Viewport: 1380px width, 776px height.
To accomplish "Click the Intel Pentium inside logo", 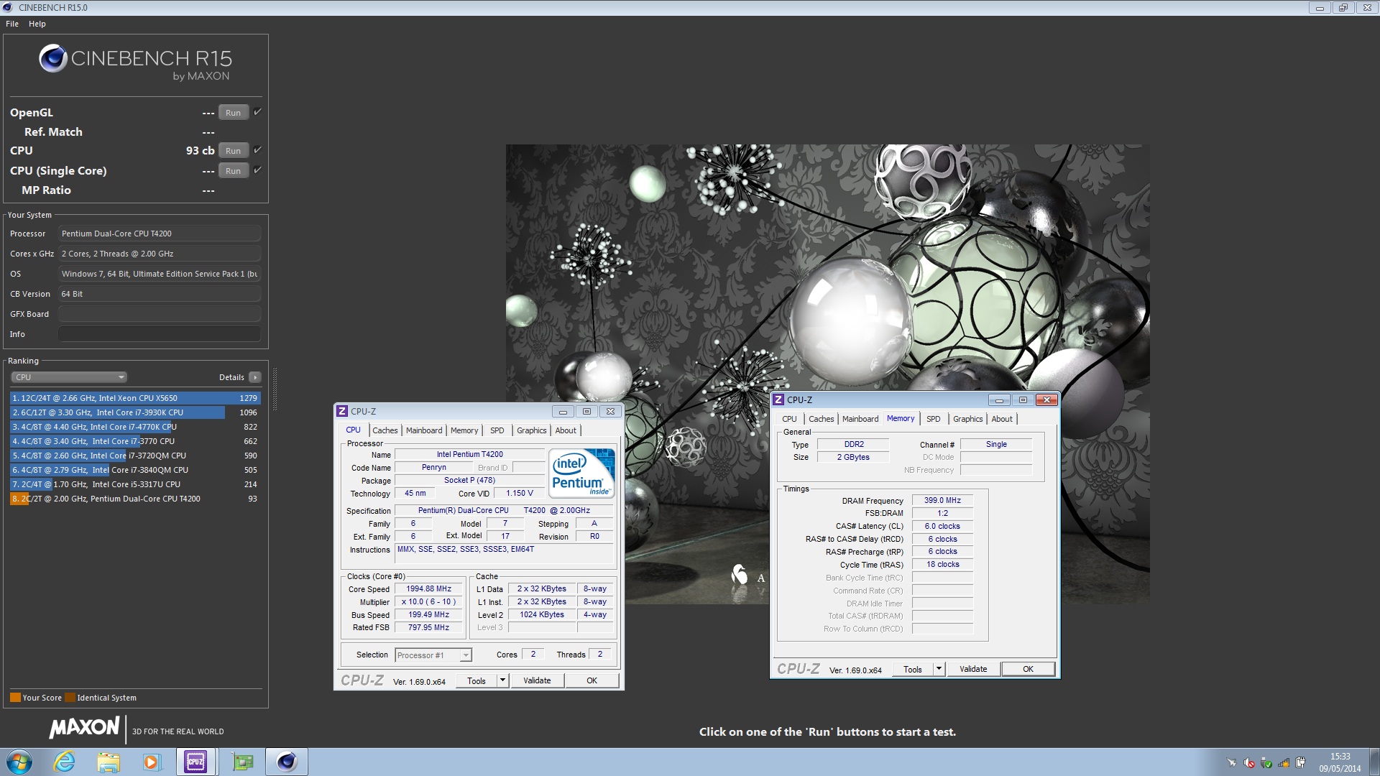I will [581, 473].
